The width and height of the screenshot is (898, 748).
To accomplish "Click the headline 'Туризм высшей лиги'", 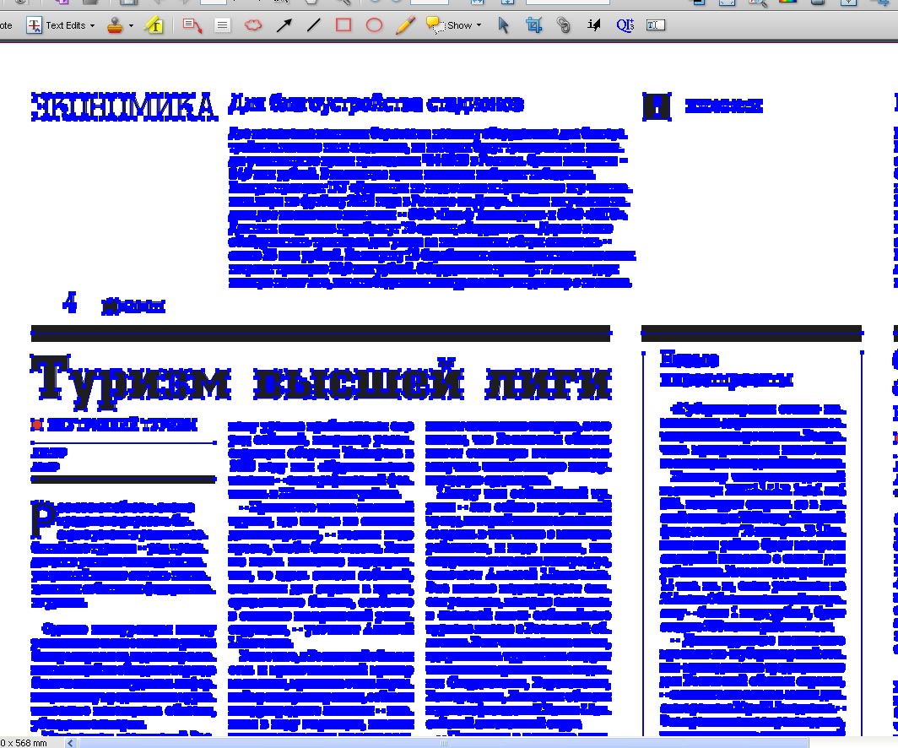I will [322, 382].
